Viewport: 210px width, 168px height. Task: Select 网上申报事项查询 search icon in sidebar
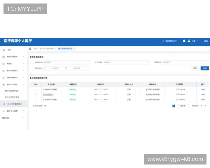[4, 104]
